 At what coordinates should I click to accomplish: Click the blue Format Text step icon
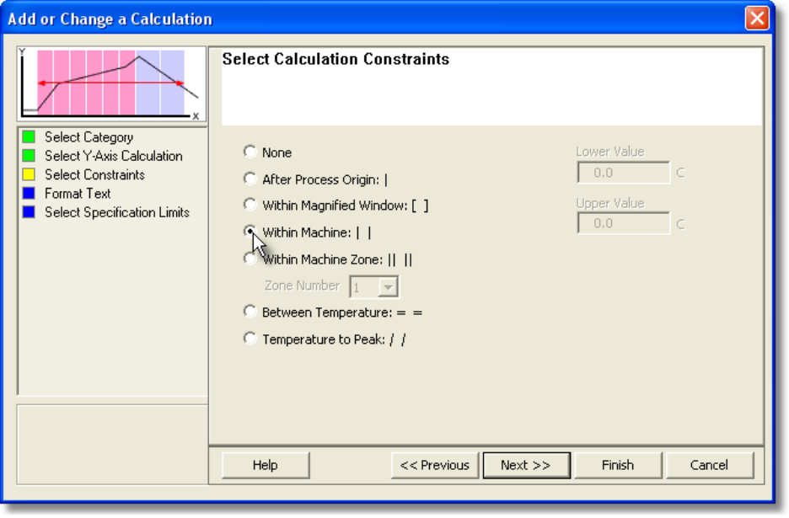point(29,193)
